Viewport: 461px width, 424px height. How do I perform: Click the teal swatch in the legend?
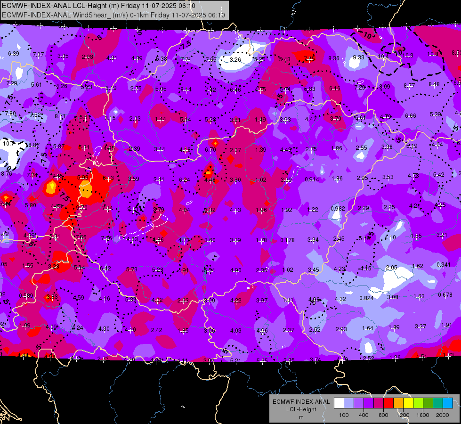tap(438, 403)
